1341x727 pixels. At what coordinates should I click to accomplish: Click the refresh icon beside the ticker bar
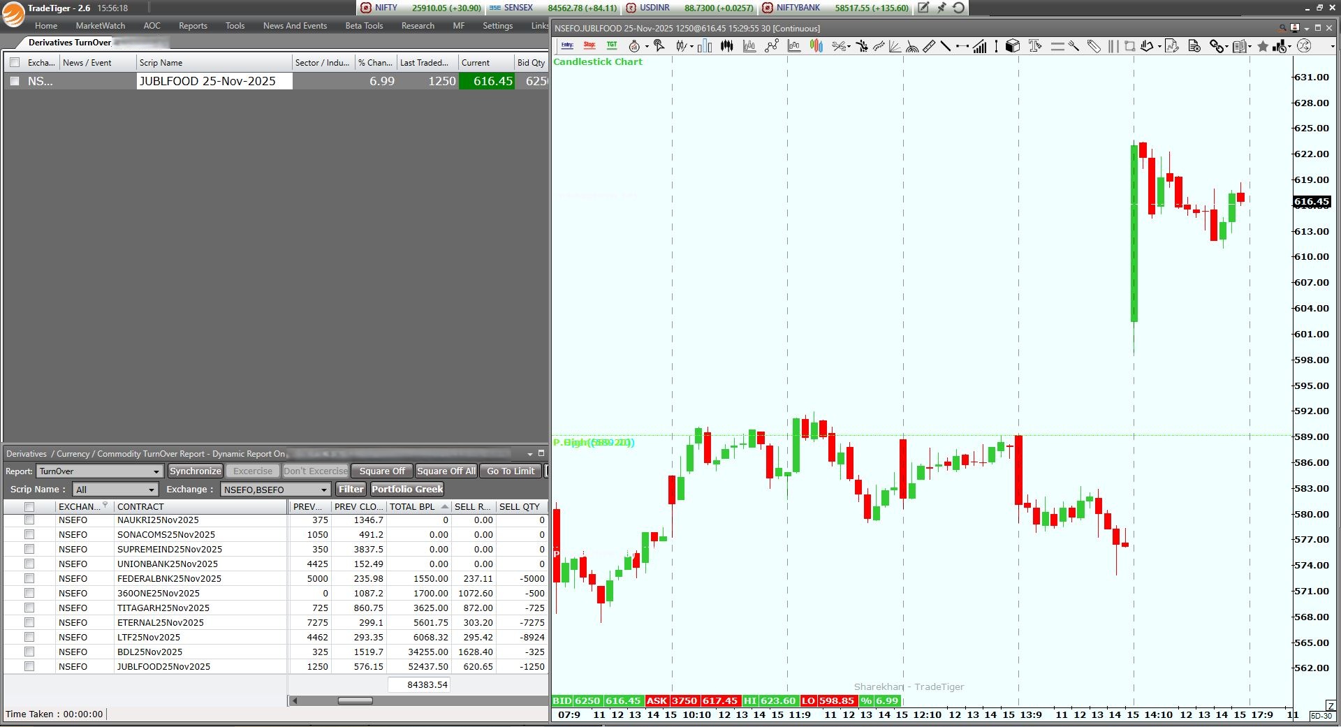click(959, 8)
